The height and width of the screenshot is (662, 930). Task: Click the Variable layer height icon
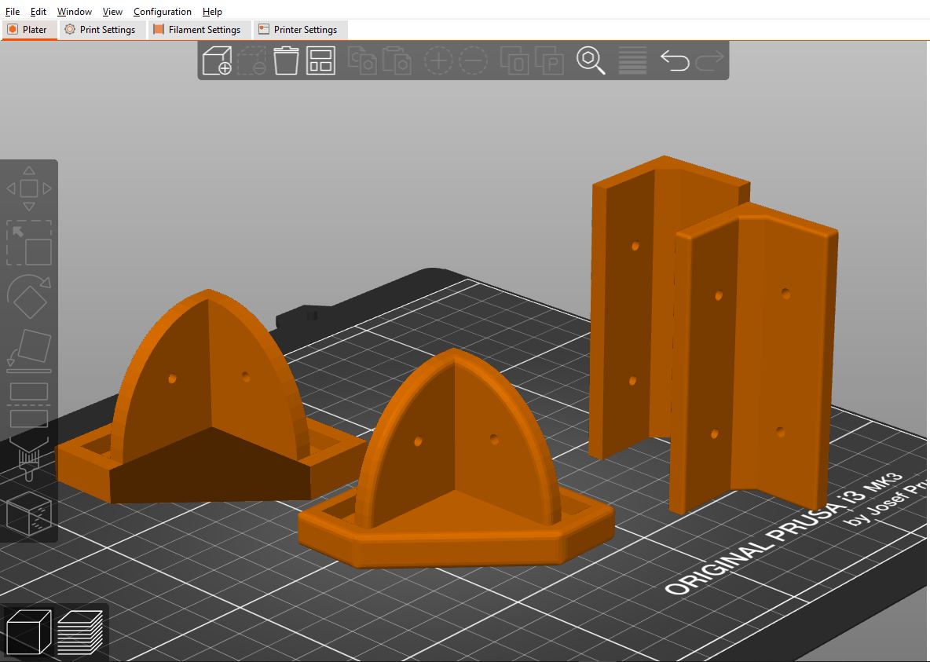[632, 60]
